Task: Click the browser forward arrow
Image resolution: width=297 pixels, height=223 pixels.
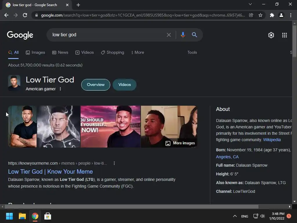Action: (x=16, y=15)
